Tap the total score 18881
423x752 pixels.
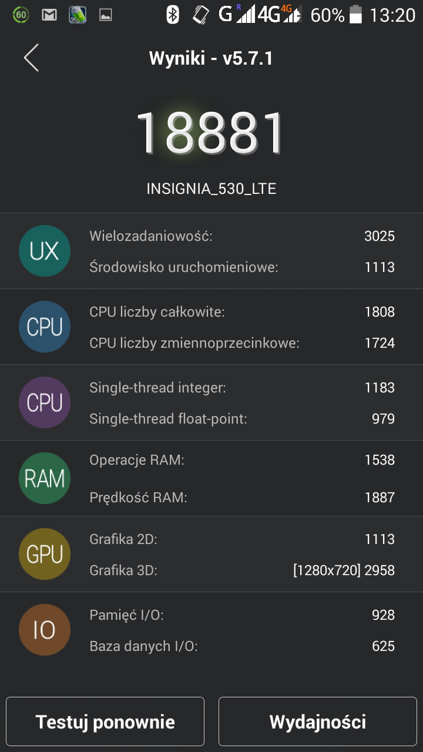point(211,132)
